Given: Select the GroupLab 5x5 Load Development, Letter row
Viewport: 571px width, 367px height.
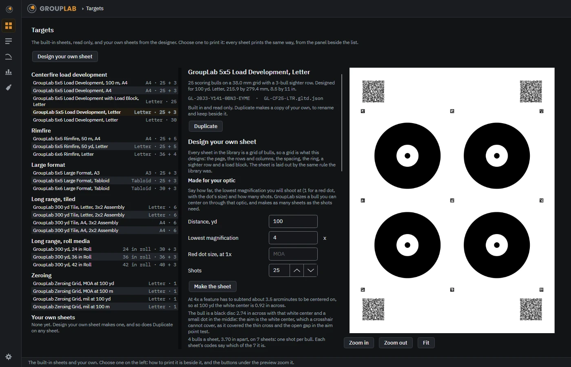Looking at the screenshot, I should [x=105, y=112].
